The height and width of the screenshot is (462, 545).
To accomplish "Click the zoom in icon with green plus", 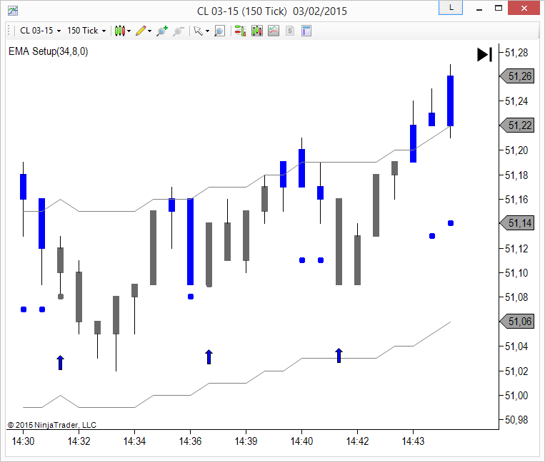I will pyautogui.click(x=162, y=31).
